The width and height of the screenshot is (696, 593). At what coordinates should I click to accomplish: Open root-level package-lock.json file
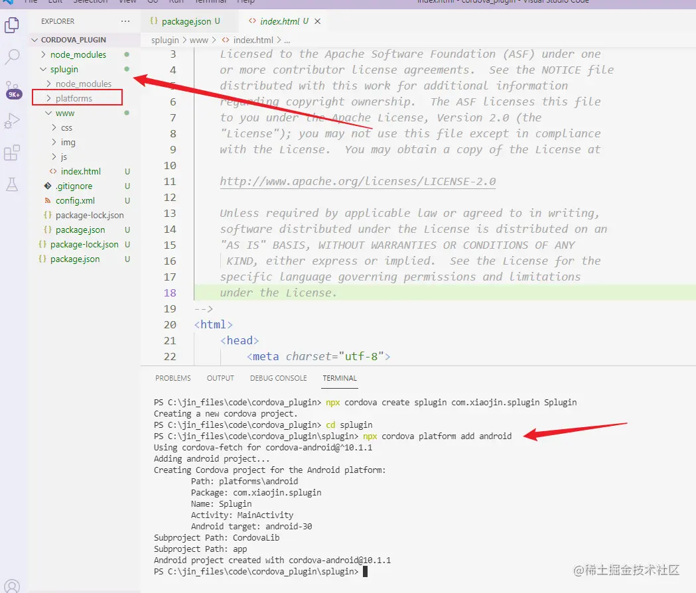84,245
